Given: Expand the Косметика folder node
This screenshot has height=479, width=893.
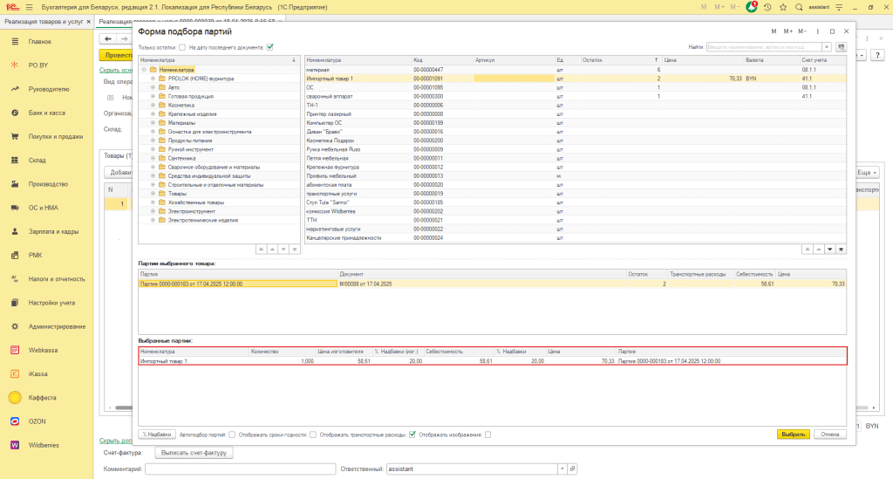Looking at the screenshot, I should (x=153, y=106).
